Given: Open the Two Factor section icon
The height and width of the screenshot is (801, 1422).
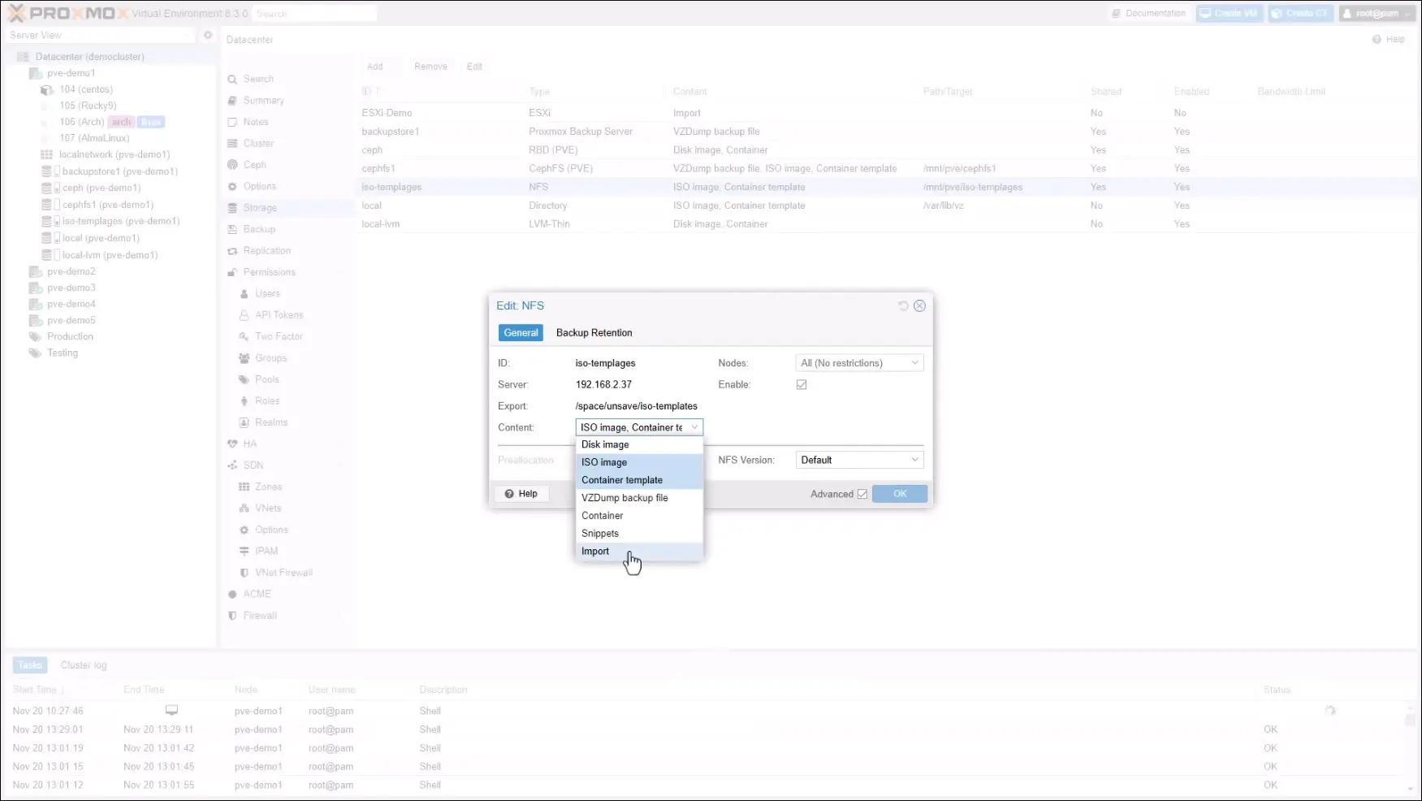Looking at the screenshot, I should [244, 336].
